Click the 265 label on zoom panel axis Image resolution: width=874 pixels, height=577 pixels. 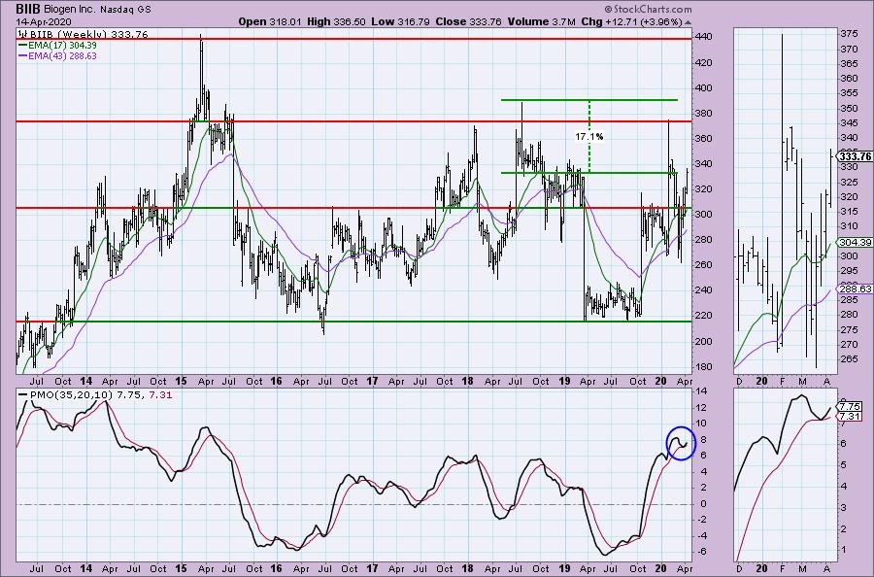tap(850, 359)
